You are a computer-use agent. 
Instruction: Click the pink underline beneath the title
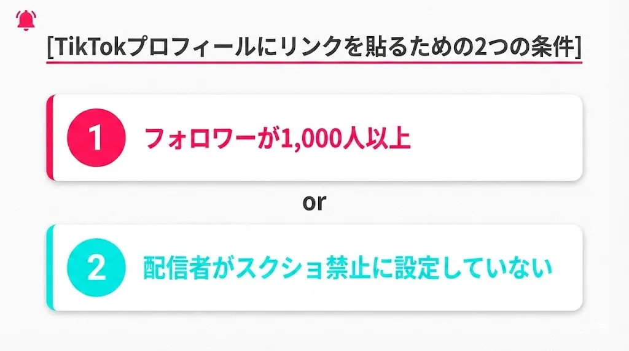click(314, 61)
